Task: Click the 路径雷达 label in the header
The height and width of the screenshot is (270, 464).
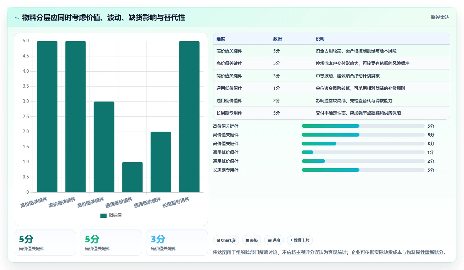Action: (x=440, y=17)
